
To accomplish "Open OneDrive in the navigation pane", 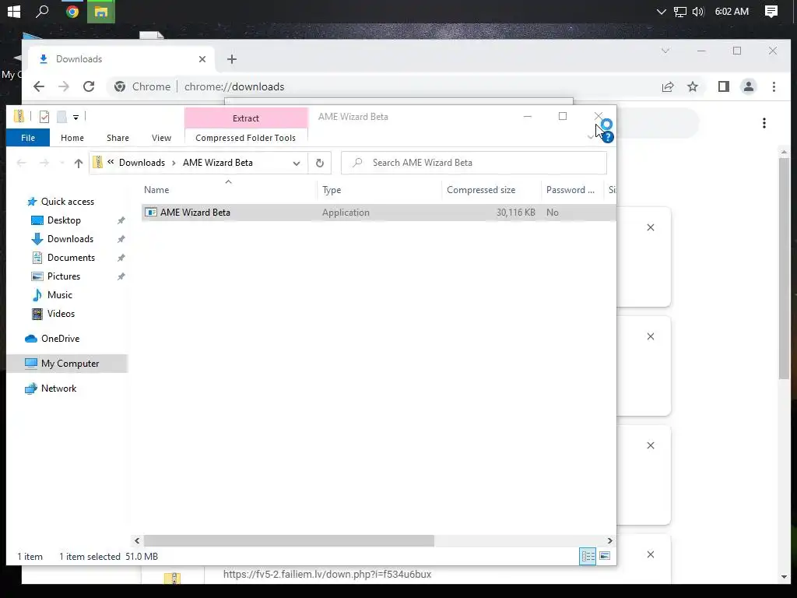I will [x=60, y=339].
